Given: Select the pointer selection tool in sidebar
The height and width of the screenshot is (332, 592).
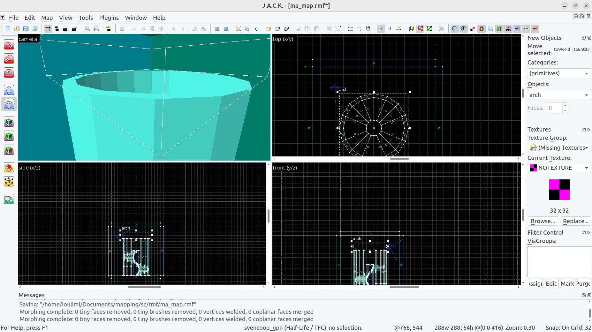Looking at the screenshot, I should pos(9,44).
